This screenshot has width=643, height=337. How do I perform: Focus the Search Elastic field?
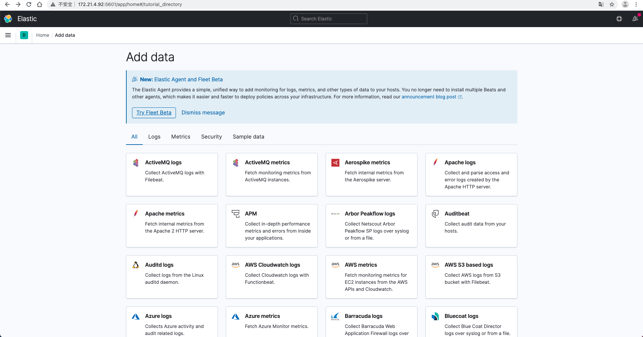click(x=329, y=19)
